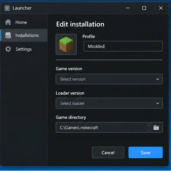This screenshot has width=171, height=171.
Task: Click the Game version label
Action: click(69, 69)
